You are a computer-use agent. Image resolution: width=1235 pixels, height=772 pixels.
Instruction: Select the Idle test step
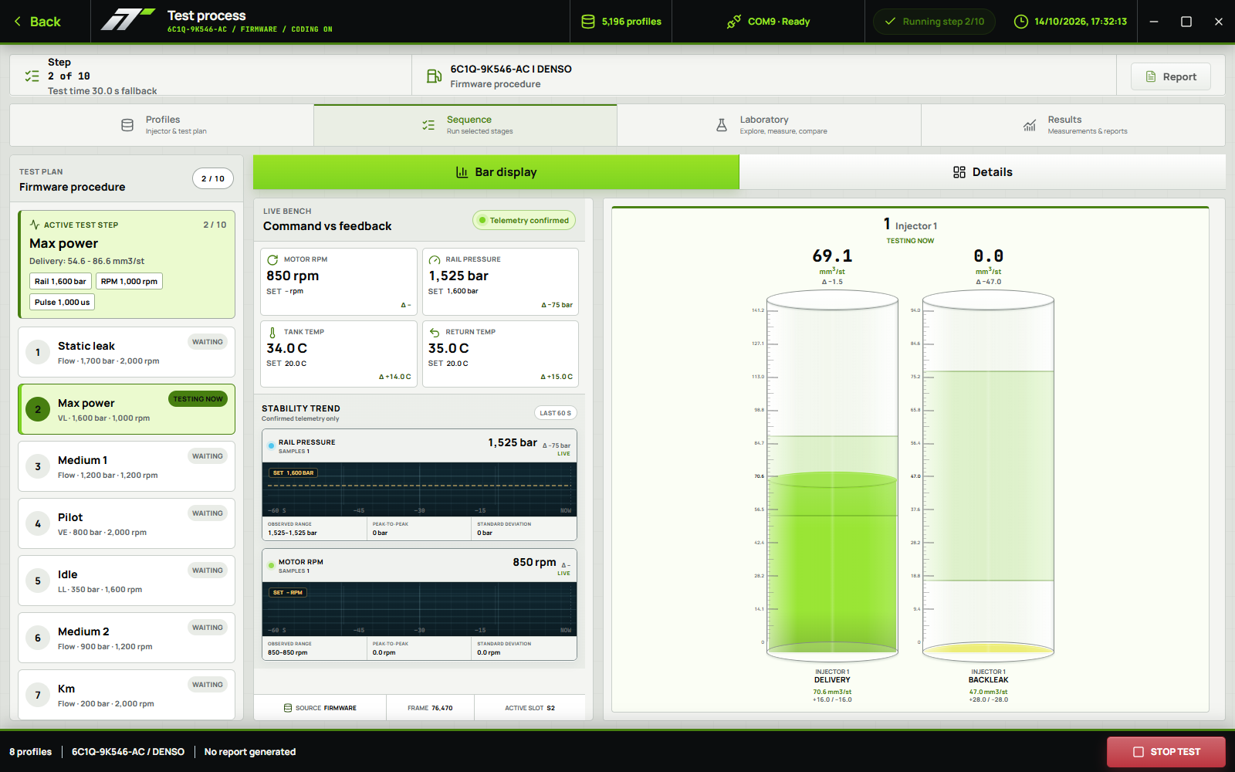point(127,581)
